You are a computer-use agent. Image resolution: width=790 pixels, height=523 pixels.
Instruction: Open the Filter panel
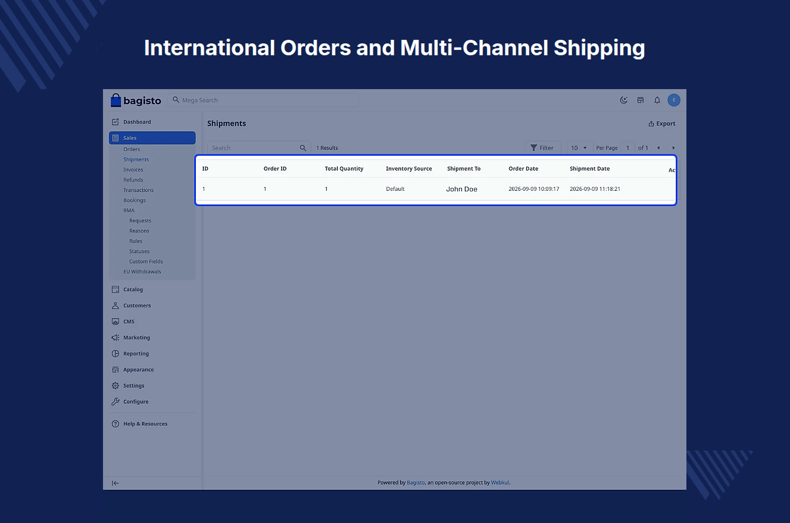(542, 148)
